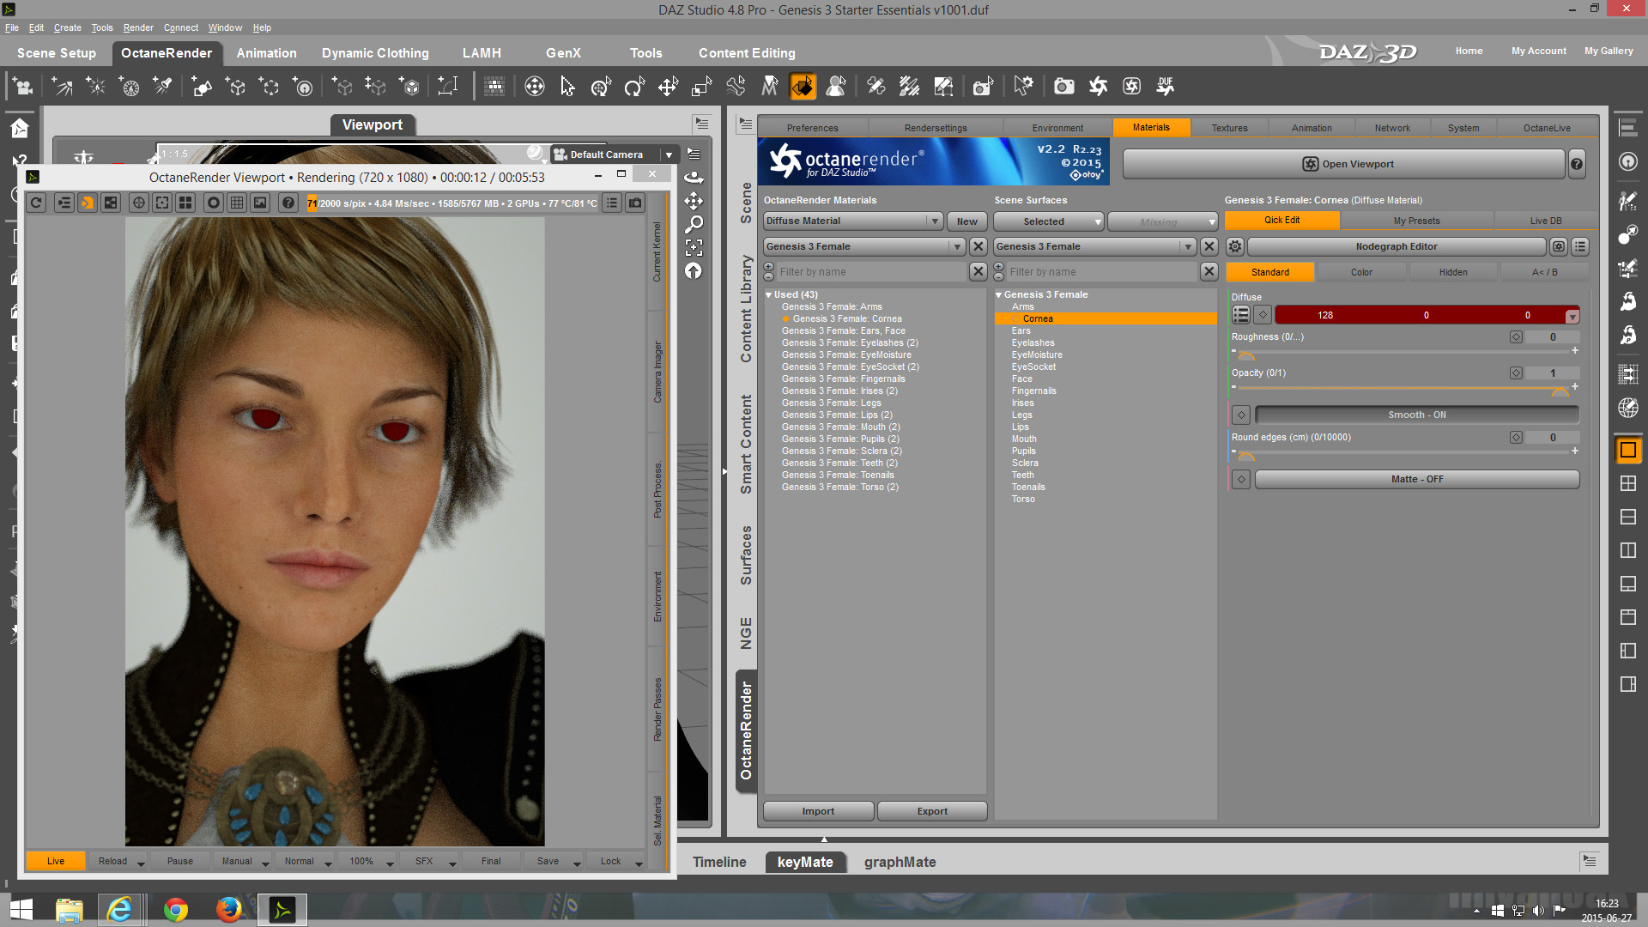Click restart render icon in Octane viewport
The height and width of the screenshot is (927, 1648).
point(36,203)
